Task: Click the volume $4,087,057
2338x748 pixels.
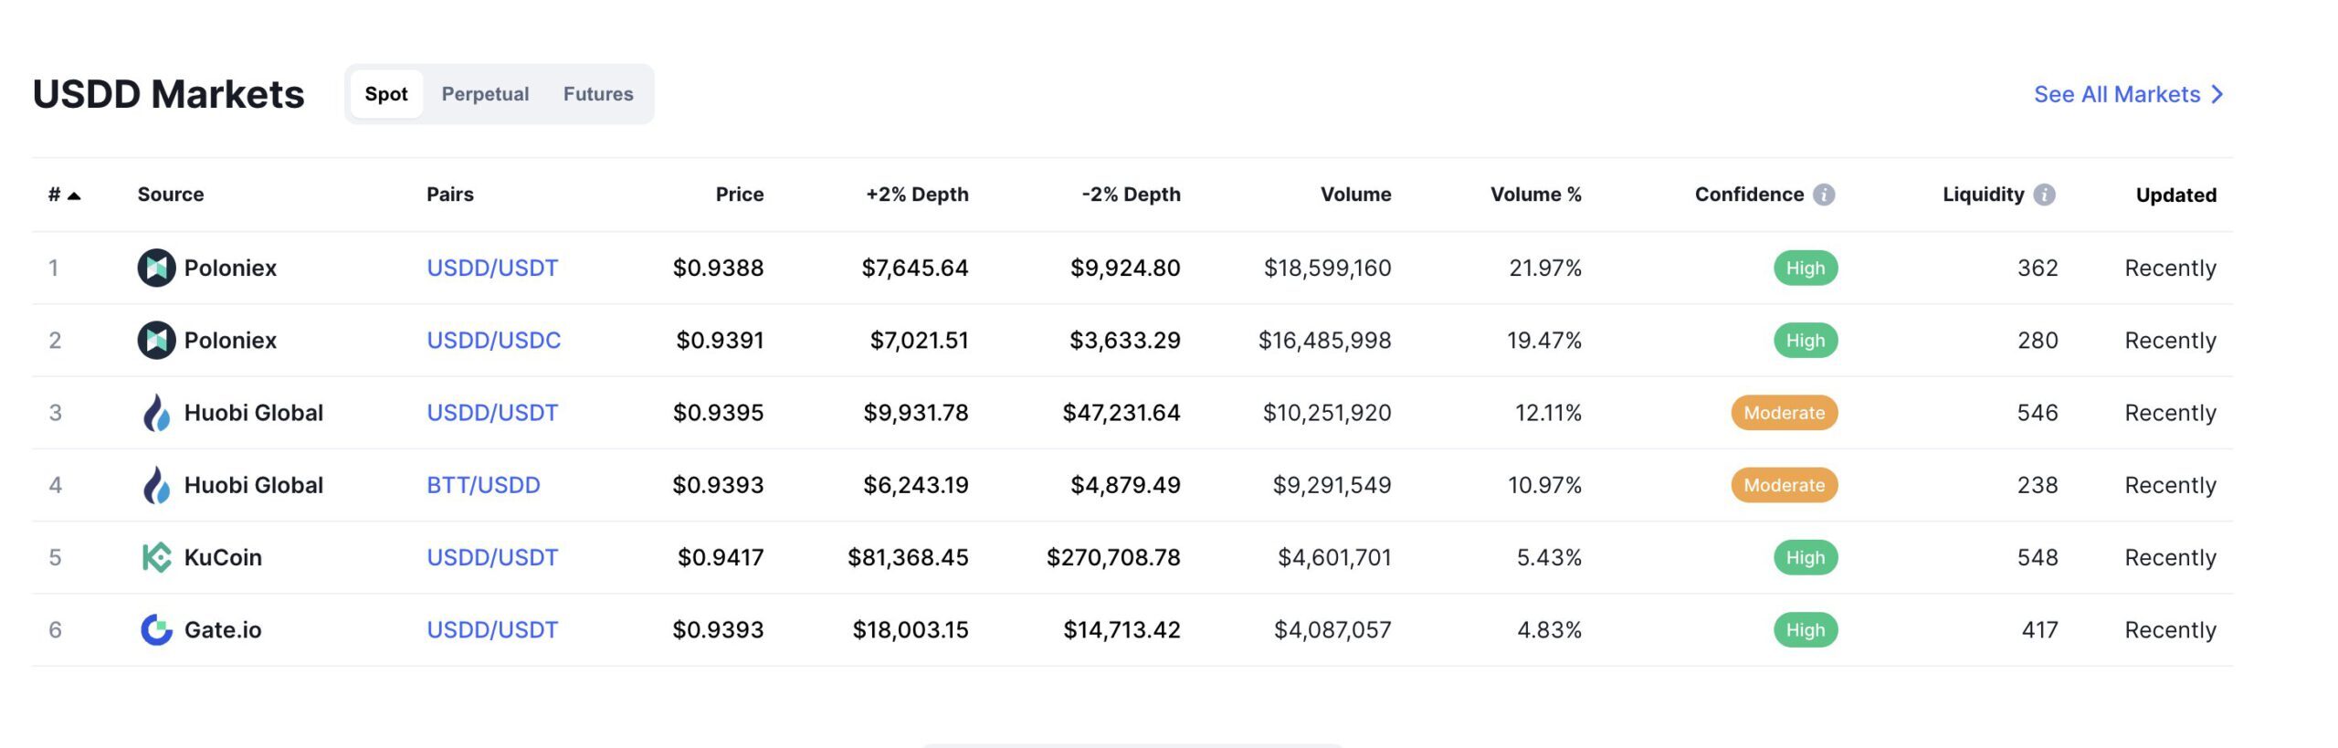Action: click(x=1332, y=629)
